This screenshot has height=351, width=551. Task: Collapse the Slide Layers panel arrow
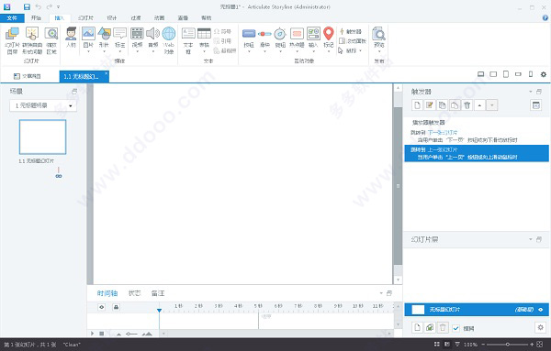pos(530,239)
